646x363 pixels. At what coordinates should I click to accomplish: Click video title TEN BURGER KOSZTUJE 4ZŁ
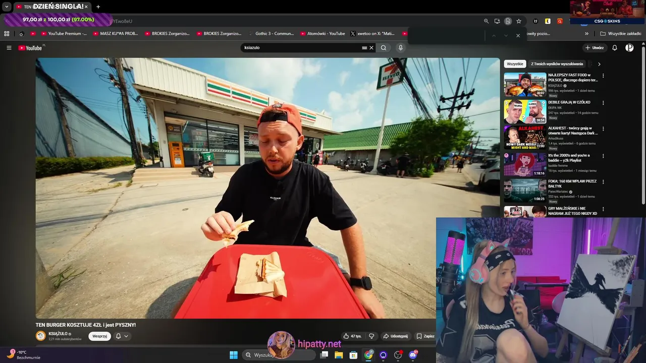click(86, 325)
